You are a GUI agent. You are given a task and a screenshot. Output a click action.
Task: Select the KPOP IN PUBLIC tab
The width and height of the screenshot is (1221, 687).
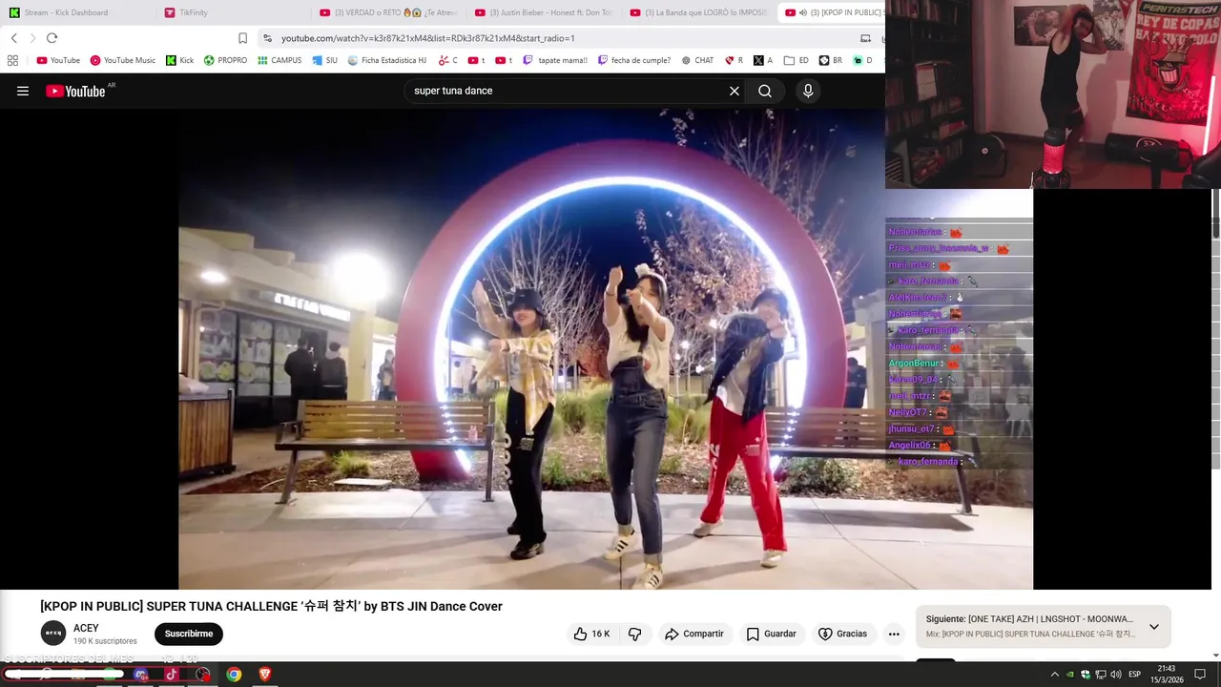833,12
